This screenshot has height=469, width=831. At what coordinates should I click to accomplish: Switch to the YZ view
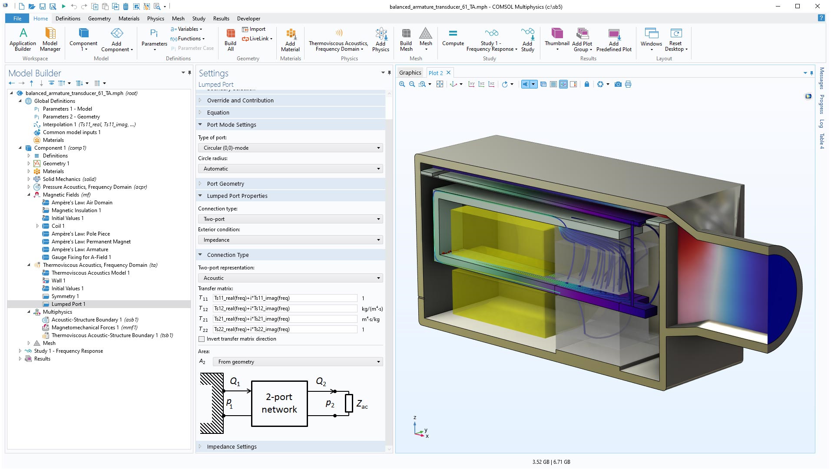tap(481, 84)
